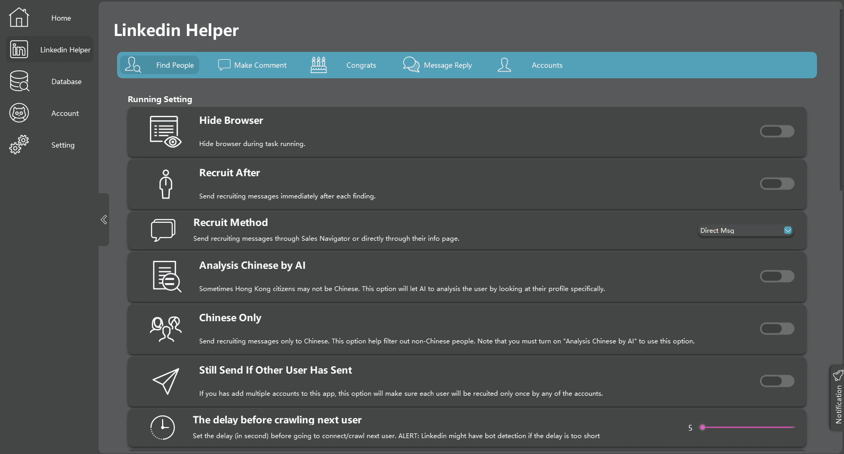Click the 'Recruit After' title text
The height and width of the screenshot is (454, 844).
(x=229, y=172)
